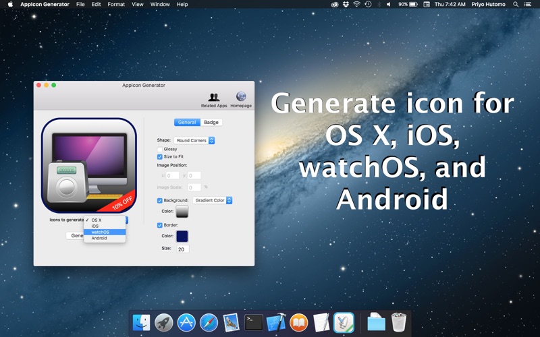Launch Xcode from the dock
Screen dimensions: 540x337
[276, 323]
